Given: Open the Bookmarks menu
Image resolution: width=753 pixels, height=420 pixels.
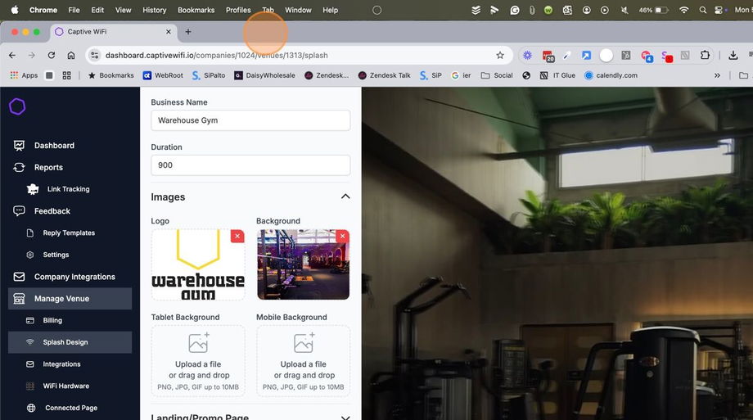Looking at the screenshot, I should click(x=196, y=10).
